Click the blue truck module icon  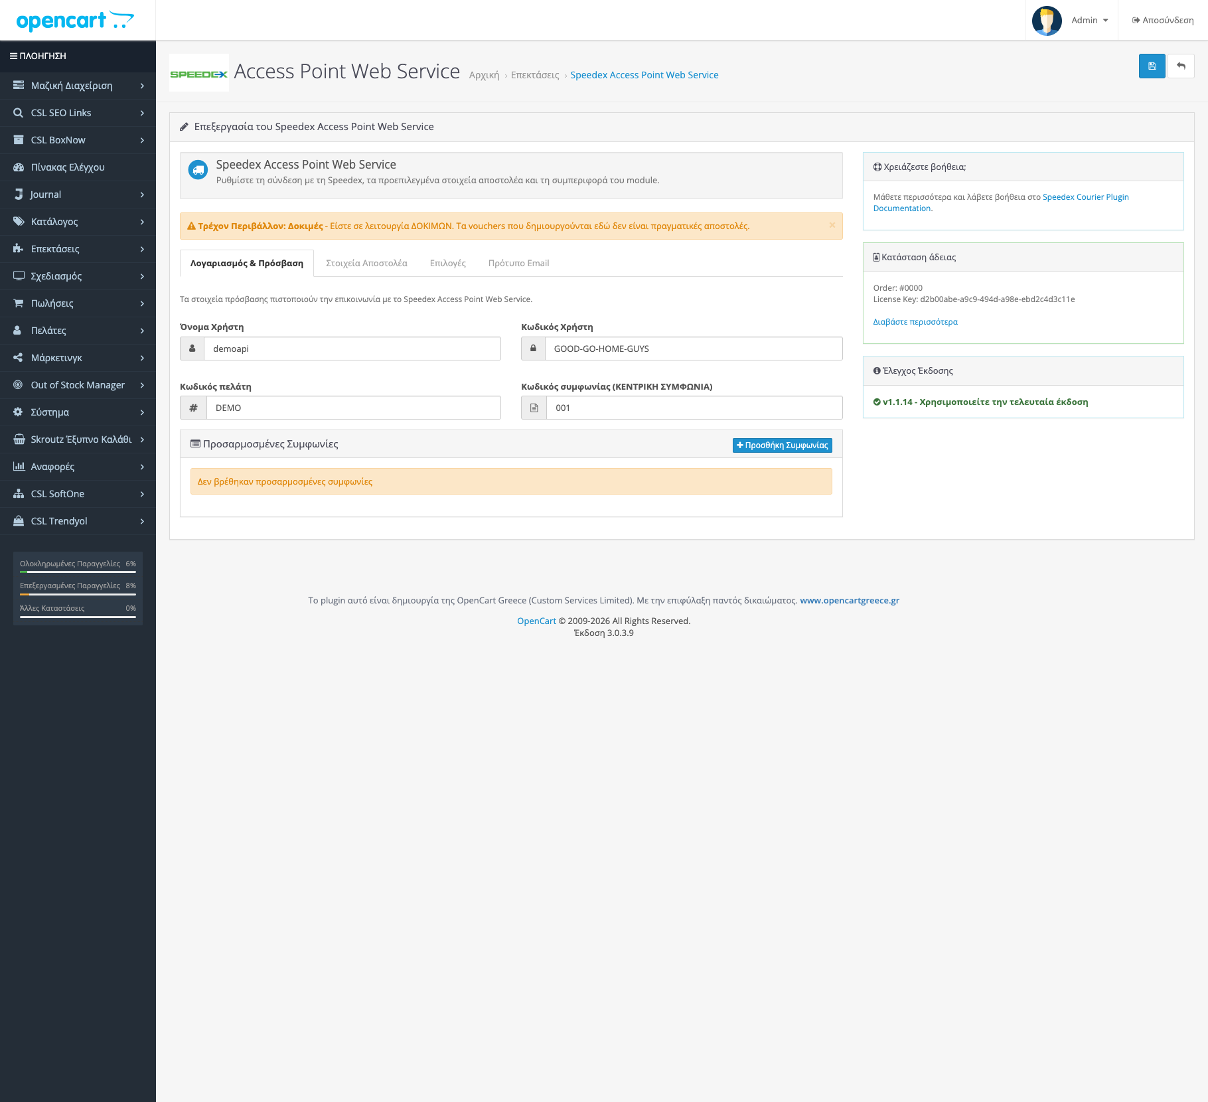tap(198, 170)
